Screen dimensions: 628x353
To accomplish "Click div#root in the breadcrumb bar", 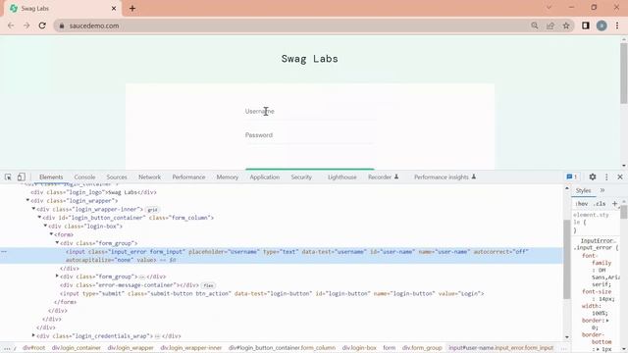I will 33,348.
